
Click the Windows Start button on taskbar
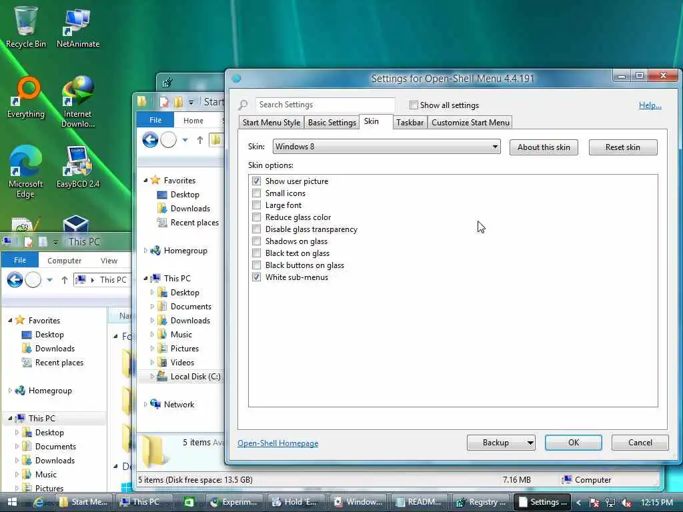pyautogui.click(x=12, y=502)
